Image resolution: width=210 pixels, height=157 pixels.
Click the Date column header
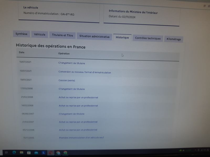(22, 52)
